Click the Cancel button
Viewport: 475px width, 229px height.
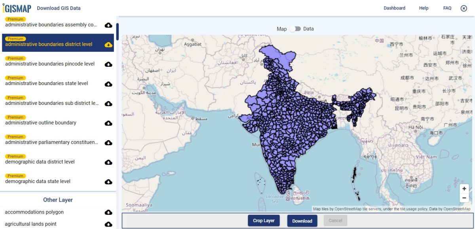(335, 220)
